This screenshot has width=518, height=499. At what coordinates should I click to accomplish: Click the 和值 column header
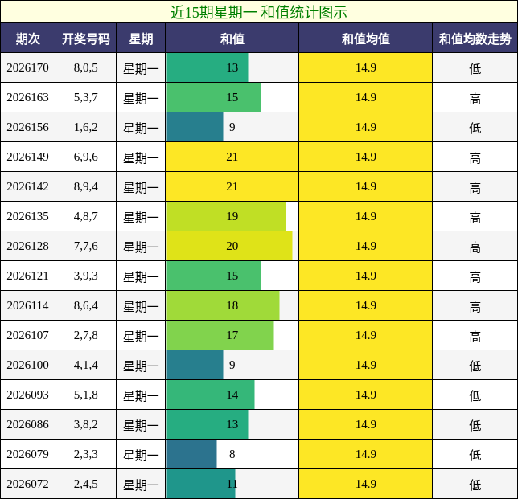click(232, 39)
